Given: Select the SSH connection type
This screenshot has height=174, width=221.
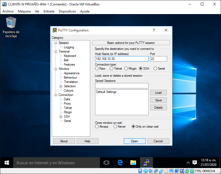Looking at the screenshot, I should 141,69.
